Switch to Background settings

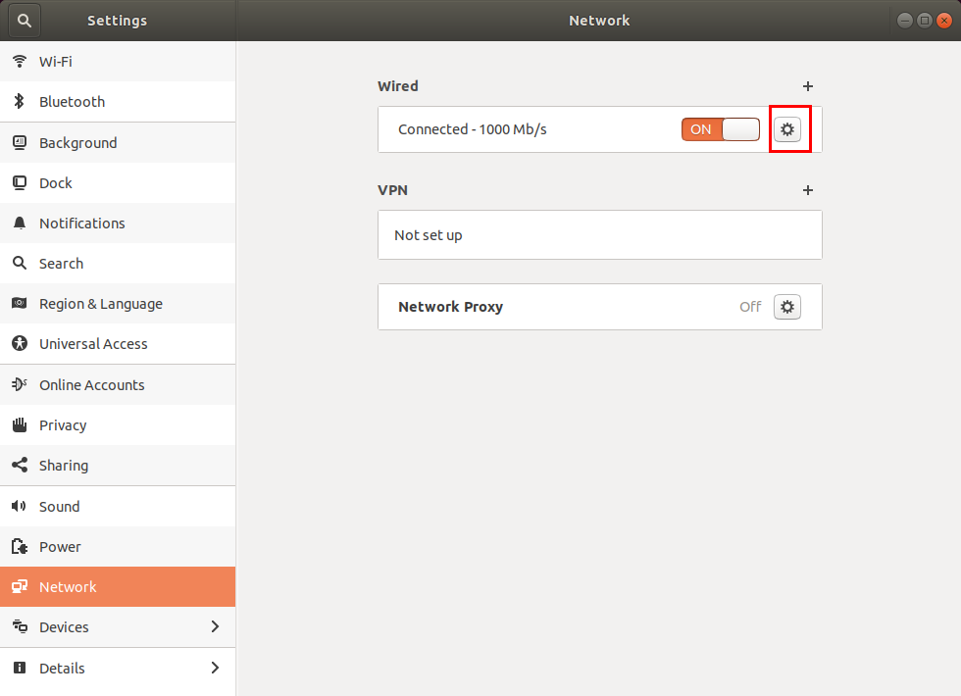point(118,143)
